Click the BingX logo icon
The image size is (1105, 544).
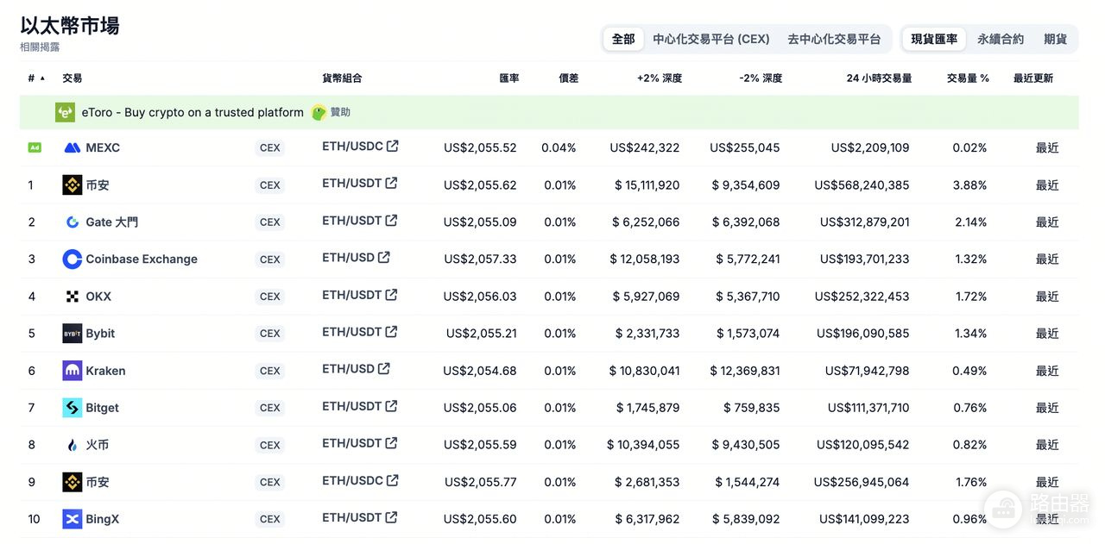[x=73, y=519]
